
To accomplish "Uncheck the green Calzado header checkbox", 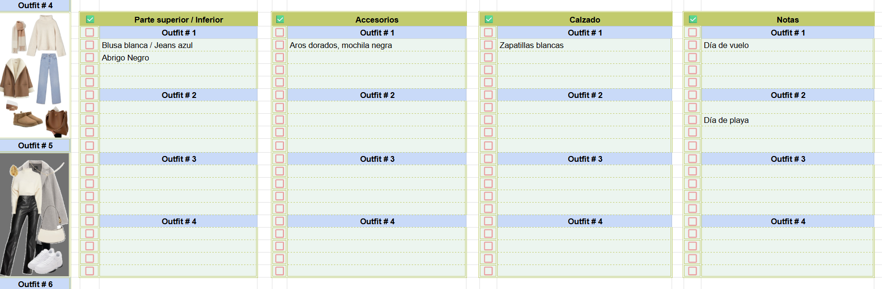I will (489, 20).
